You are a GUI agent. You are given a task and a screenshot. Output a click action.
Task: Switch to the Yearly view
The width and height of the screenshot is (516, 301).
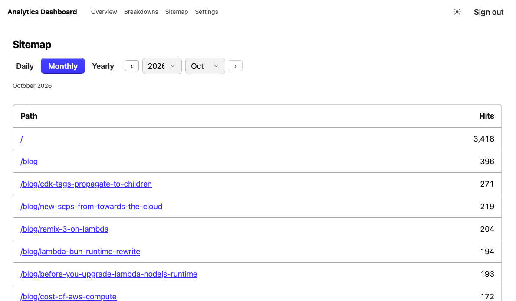tap(103, 66)
